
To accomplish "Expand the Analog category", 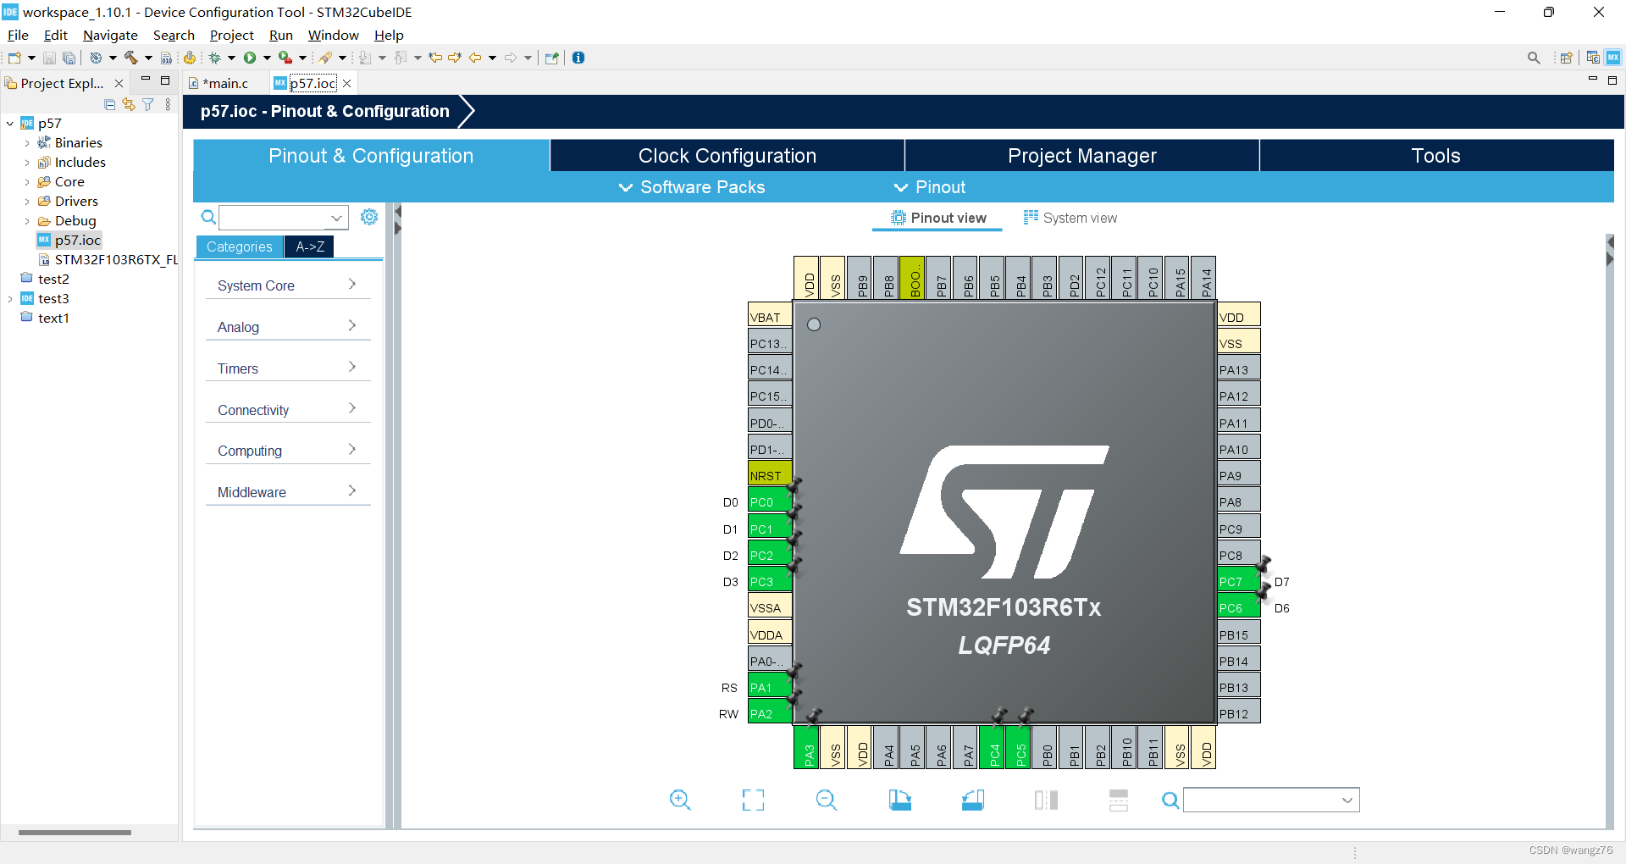I will [x=288, y=327].
